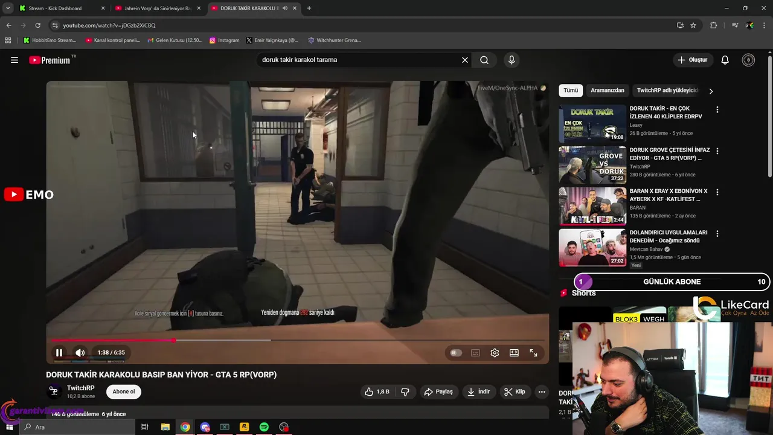
Task: Switch to Stream - Kick Dashboard tab
Action: pyautogui.click(x=55, y=8)
